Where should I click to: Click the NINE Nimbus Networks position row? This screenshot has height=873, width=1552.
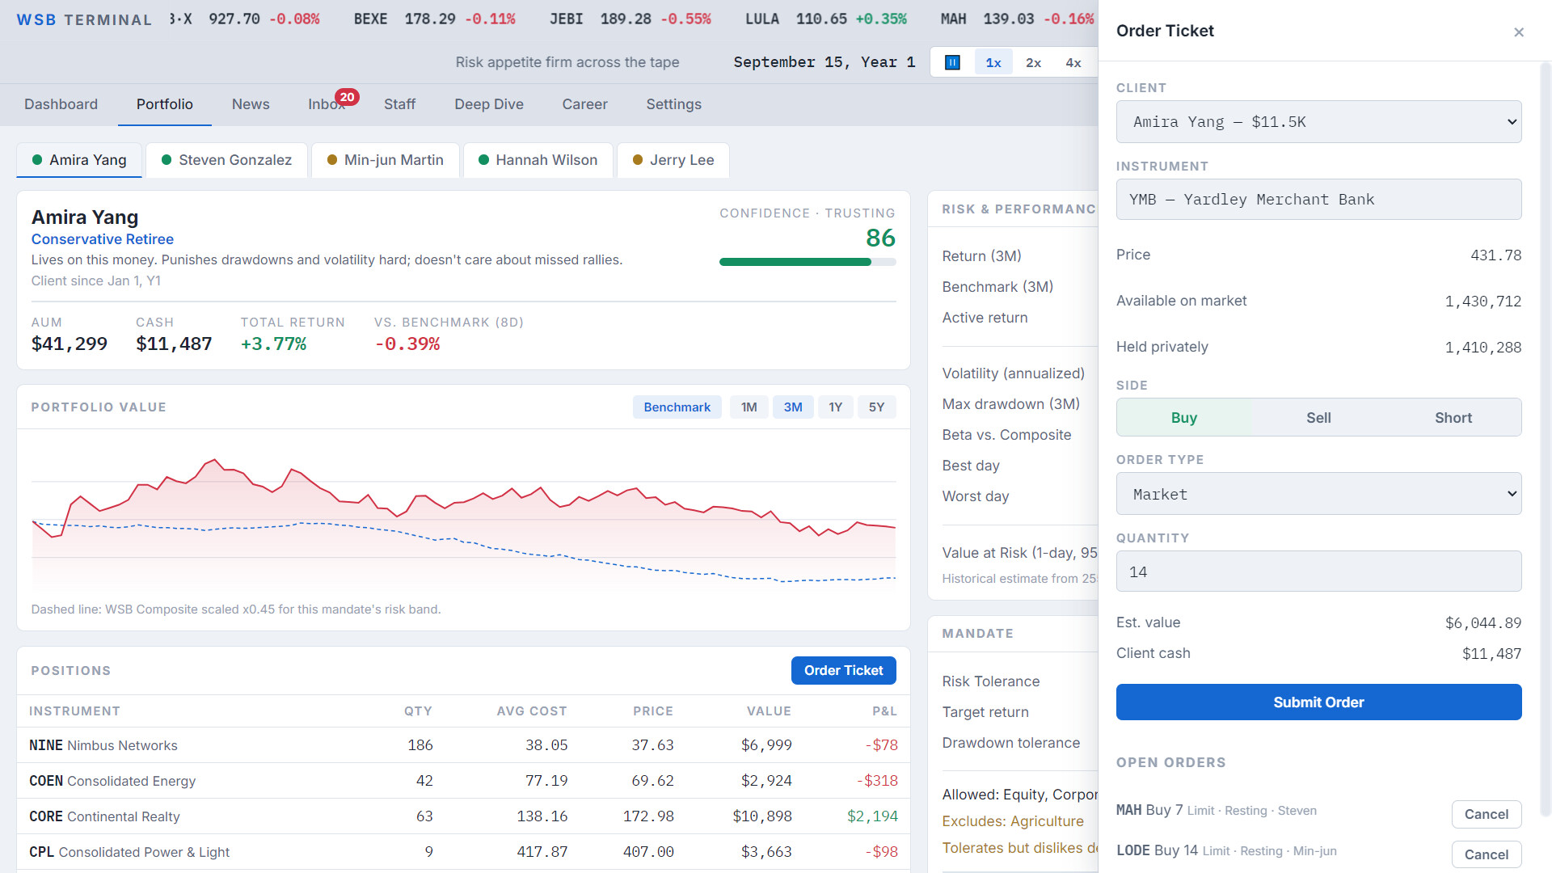click(463, 745)
